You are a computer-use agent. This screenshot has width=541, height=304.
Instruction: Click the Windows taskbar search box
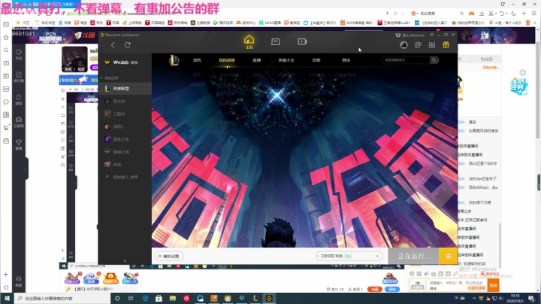click(x=62, y=298)
